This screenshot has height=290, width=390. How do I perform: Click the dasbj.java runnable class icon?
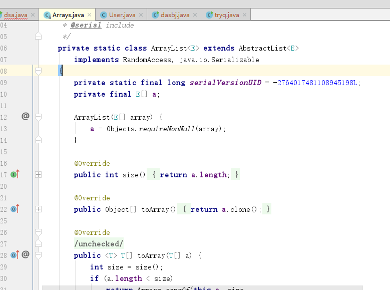156,15
